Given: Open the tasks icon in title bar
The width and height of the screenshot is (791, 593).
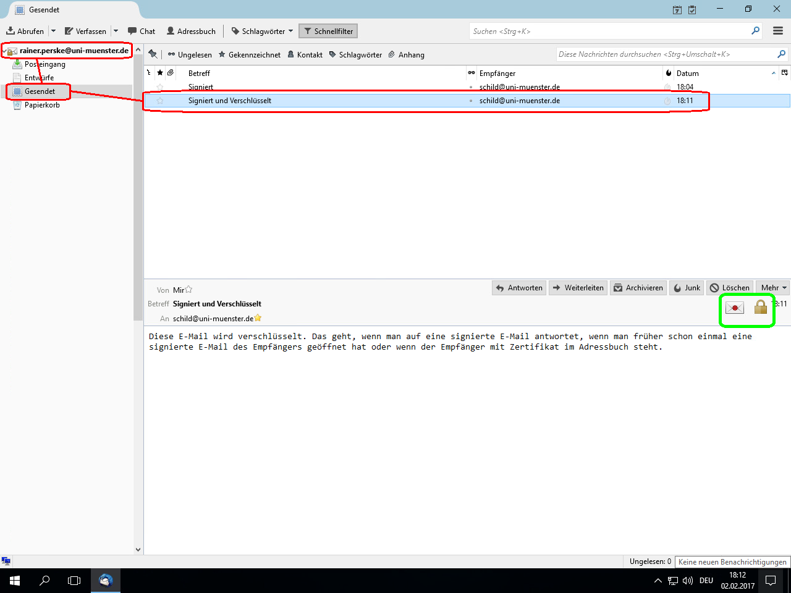Looking at the screenshot, I should point(692,10).
